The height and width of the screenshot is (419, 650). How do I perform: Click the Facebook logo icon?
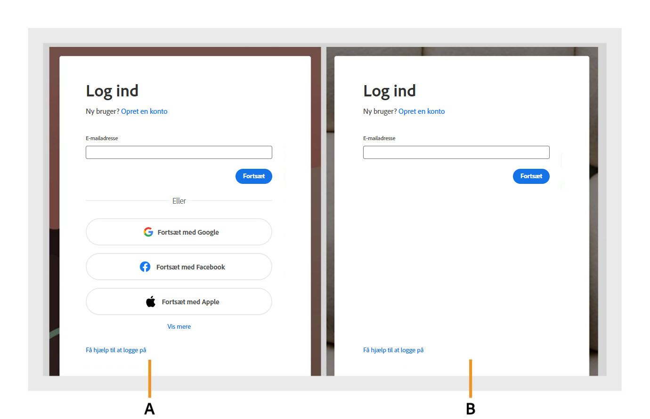(x=145, y=267)
